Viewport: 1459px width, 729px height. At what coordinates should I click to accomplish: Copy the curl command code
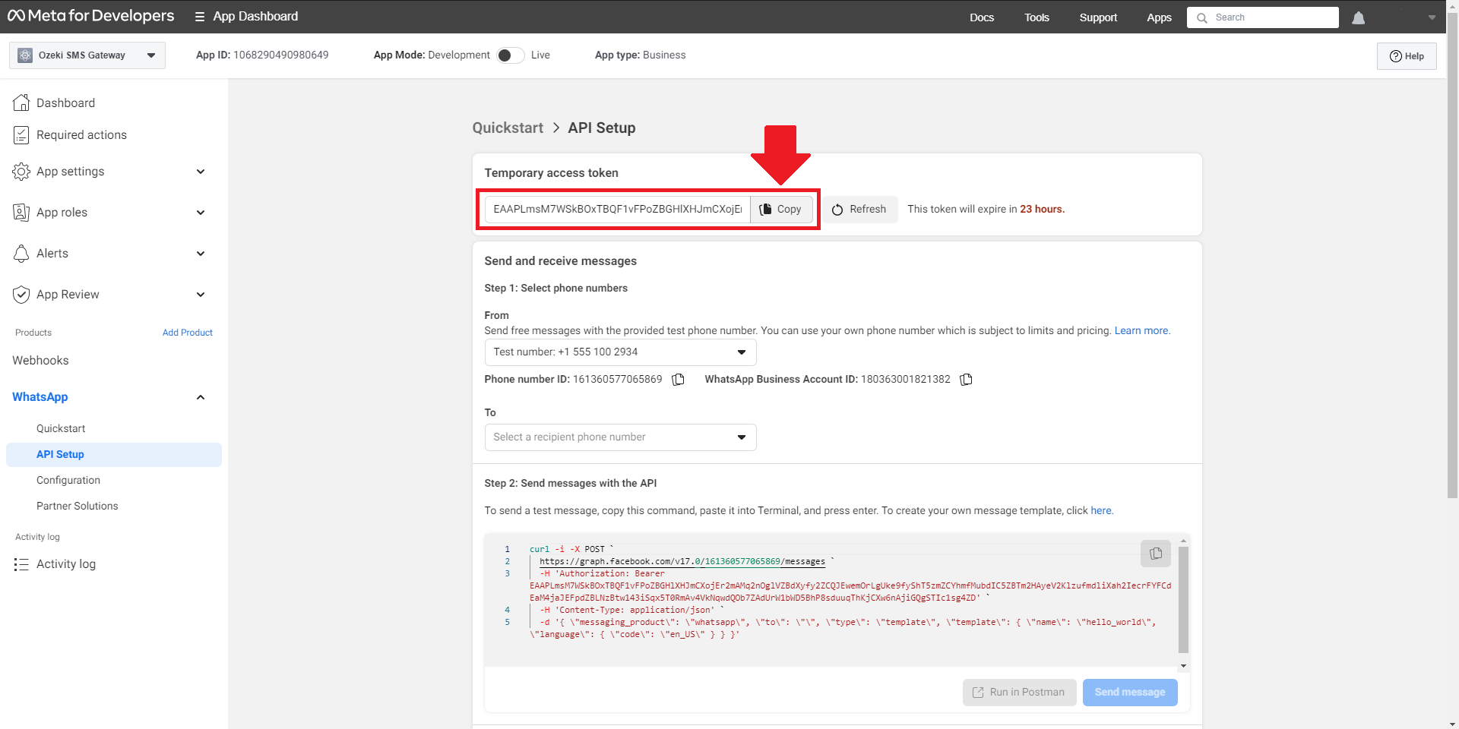coord(1156,554)
